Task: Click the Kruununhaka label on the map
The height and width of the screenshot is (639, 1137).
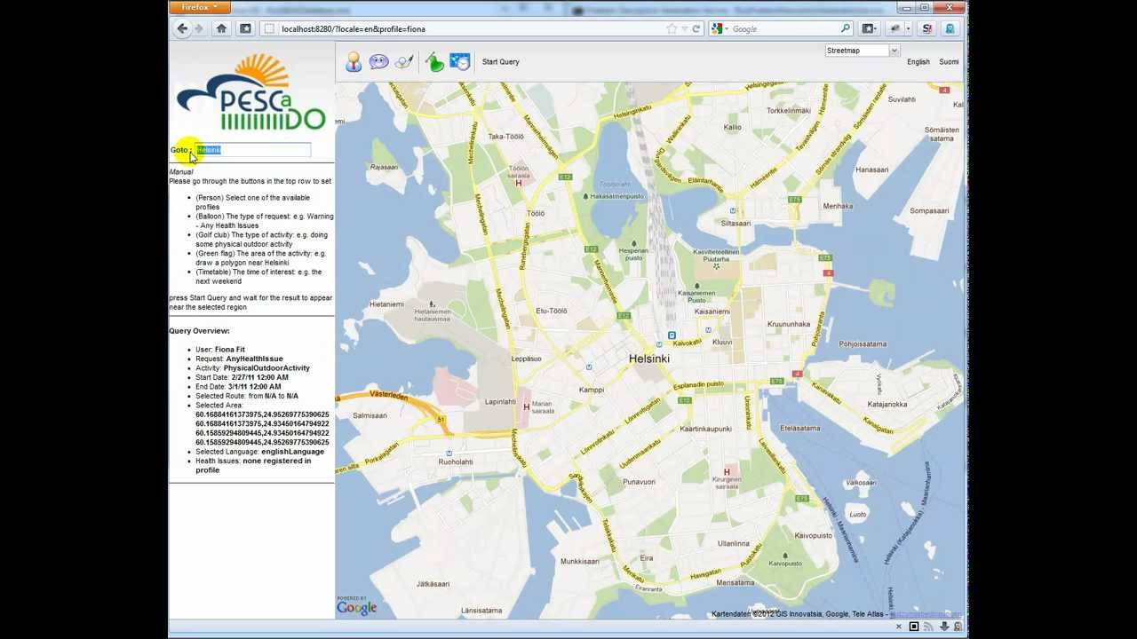Action: 789,325
